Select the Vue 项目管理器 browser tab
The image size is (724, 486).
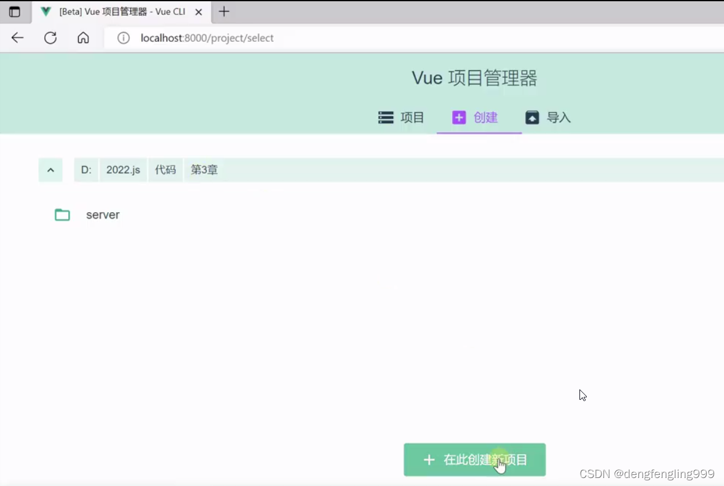[x=122, y=12]
